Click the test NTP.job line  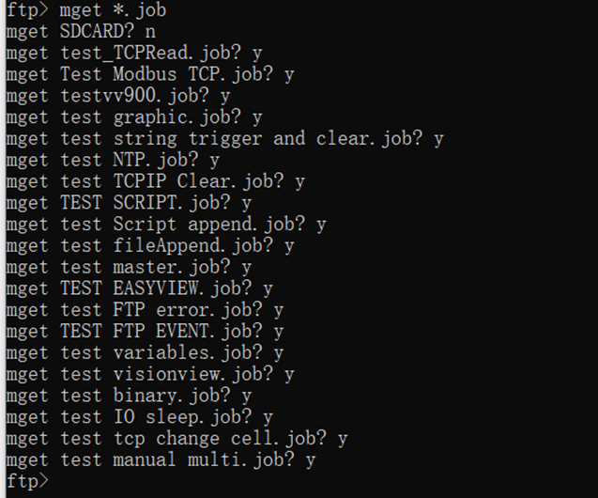112,161
